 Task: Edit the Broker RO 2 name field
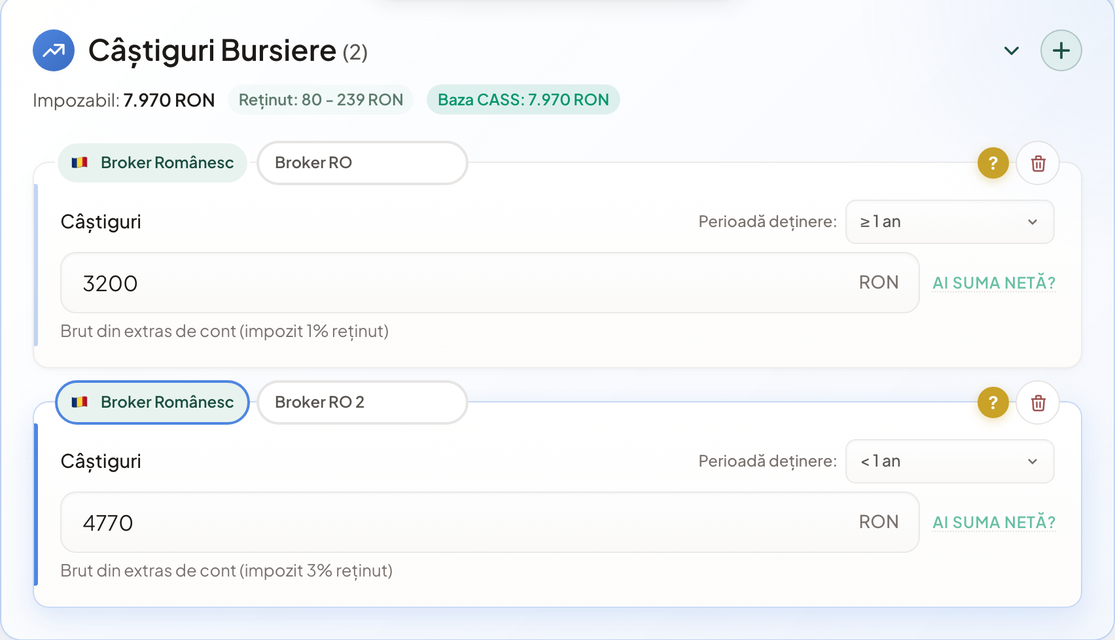[x=362, y=402]
